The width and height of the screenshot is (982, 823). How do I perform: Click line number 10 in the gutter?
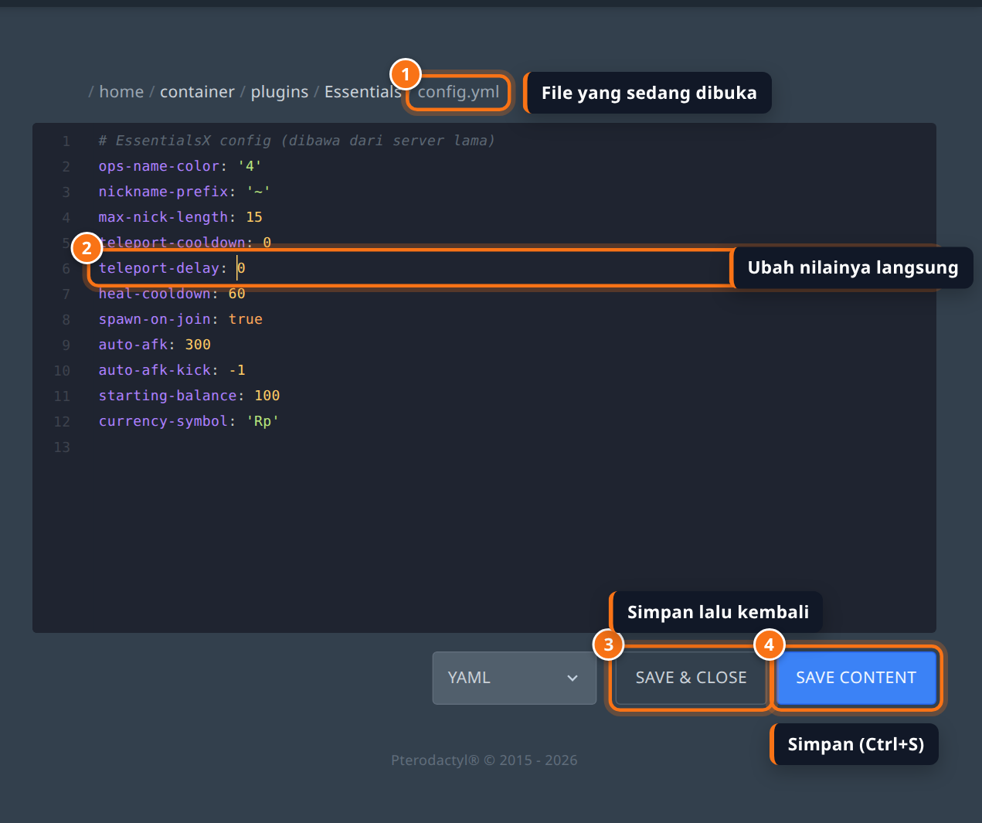pos(62,371)
